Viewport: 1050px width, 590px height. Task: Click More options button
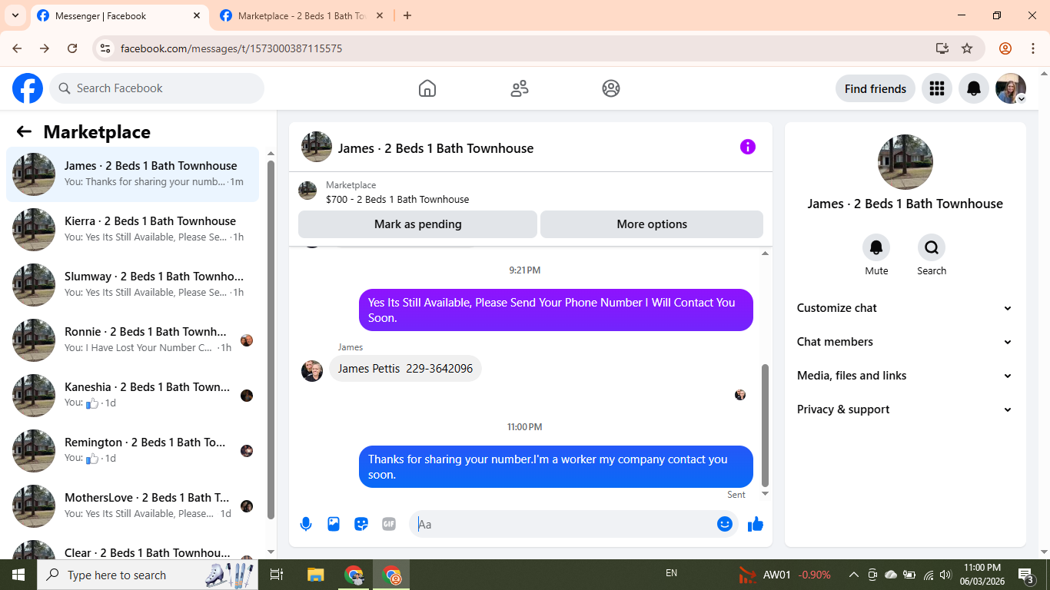(x=652, y=224)
